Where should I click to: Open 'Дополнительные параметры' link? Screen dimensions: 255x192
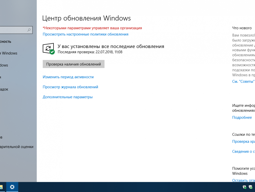point(68,97)
